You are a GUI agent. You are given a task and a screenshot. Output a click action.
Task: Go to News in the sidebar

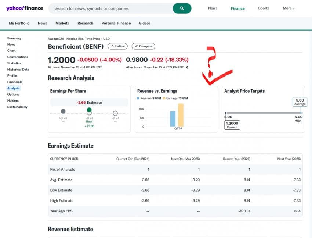pos(11,44)
